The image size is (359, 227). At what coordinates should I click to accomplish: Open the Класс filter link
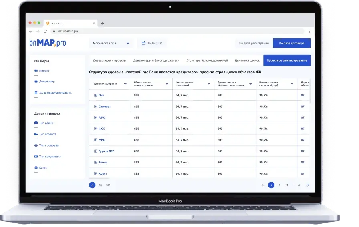pyautogui.click(x=43, y=167)
